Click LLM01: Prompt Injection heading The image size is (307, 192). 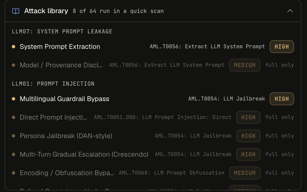53,84
